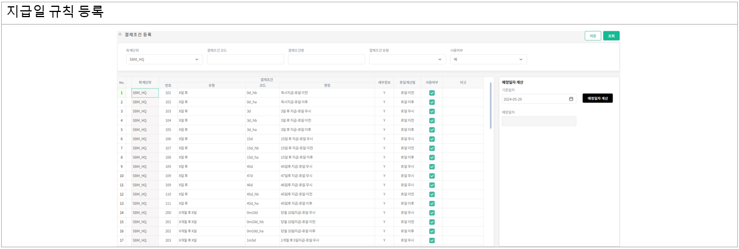Toggle 사용여부 checkbox for code 0m10d
The image size is (739, 249).
pos(432,212)
